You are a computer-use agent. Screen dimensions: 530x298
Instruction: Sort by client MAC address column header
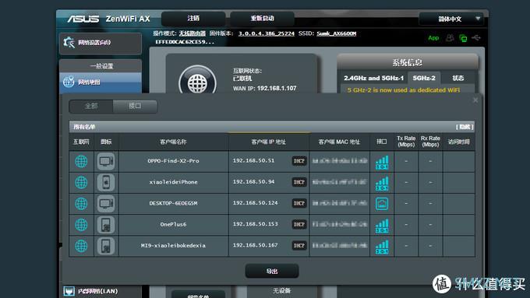click(339, 142)
